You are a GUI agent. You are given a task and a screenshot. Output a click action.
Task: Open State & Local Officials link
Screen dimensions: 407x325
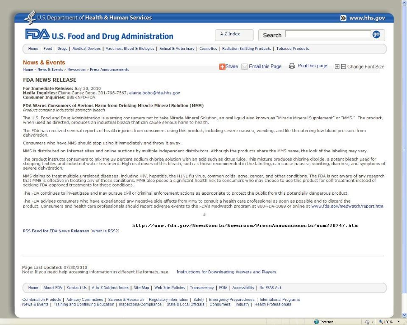coord(185,304)
